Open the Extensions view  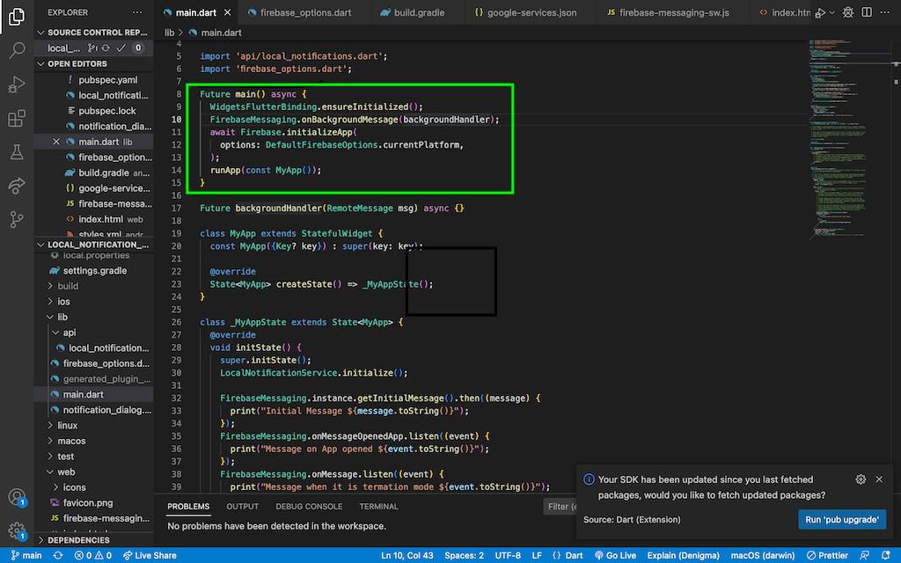[17, 119]
